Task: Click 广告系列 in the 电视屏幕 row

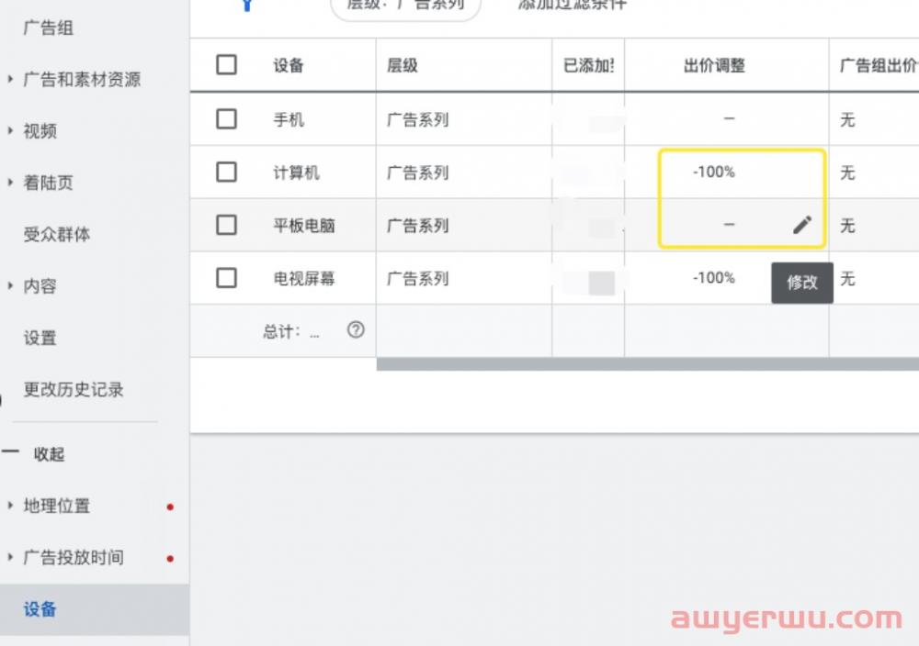Action: tap(418, 278)
